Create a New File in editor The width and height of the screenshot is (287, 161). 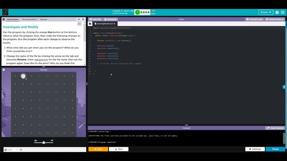point(95,19)
